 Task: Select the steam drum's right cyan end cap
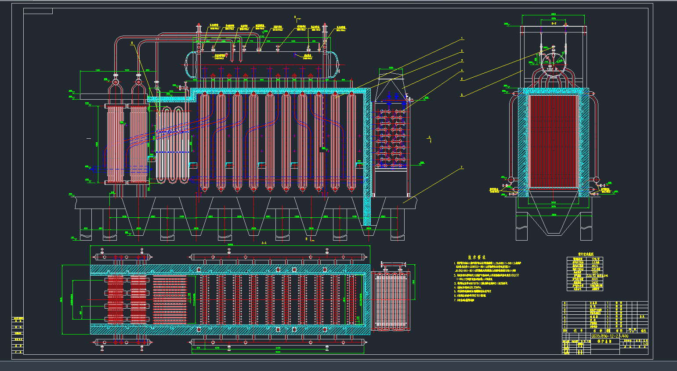coord(335,65)
